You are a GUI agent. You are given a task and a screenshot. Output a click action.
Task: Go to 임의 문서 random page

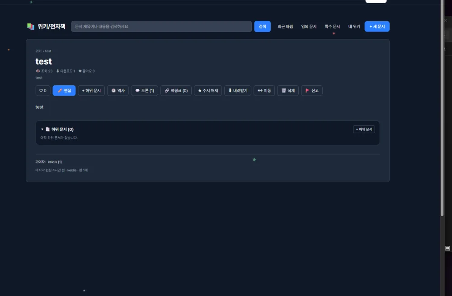[x=309, y=27]
